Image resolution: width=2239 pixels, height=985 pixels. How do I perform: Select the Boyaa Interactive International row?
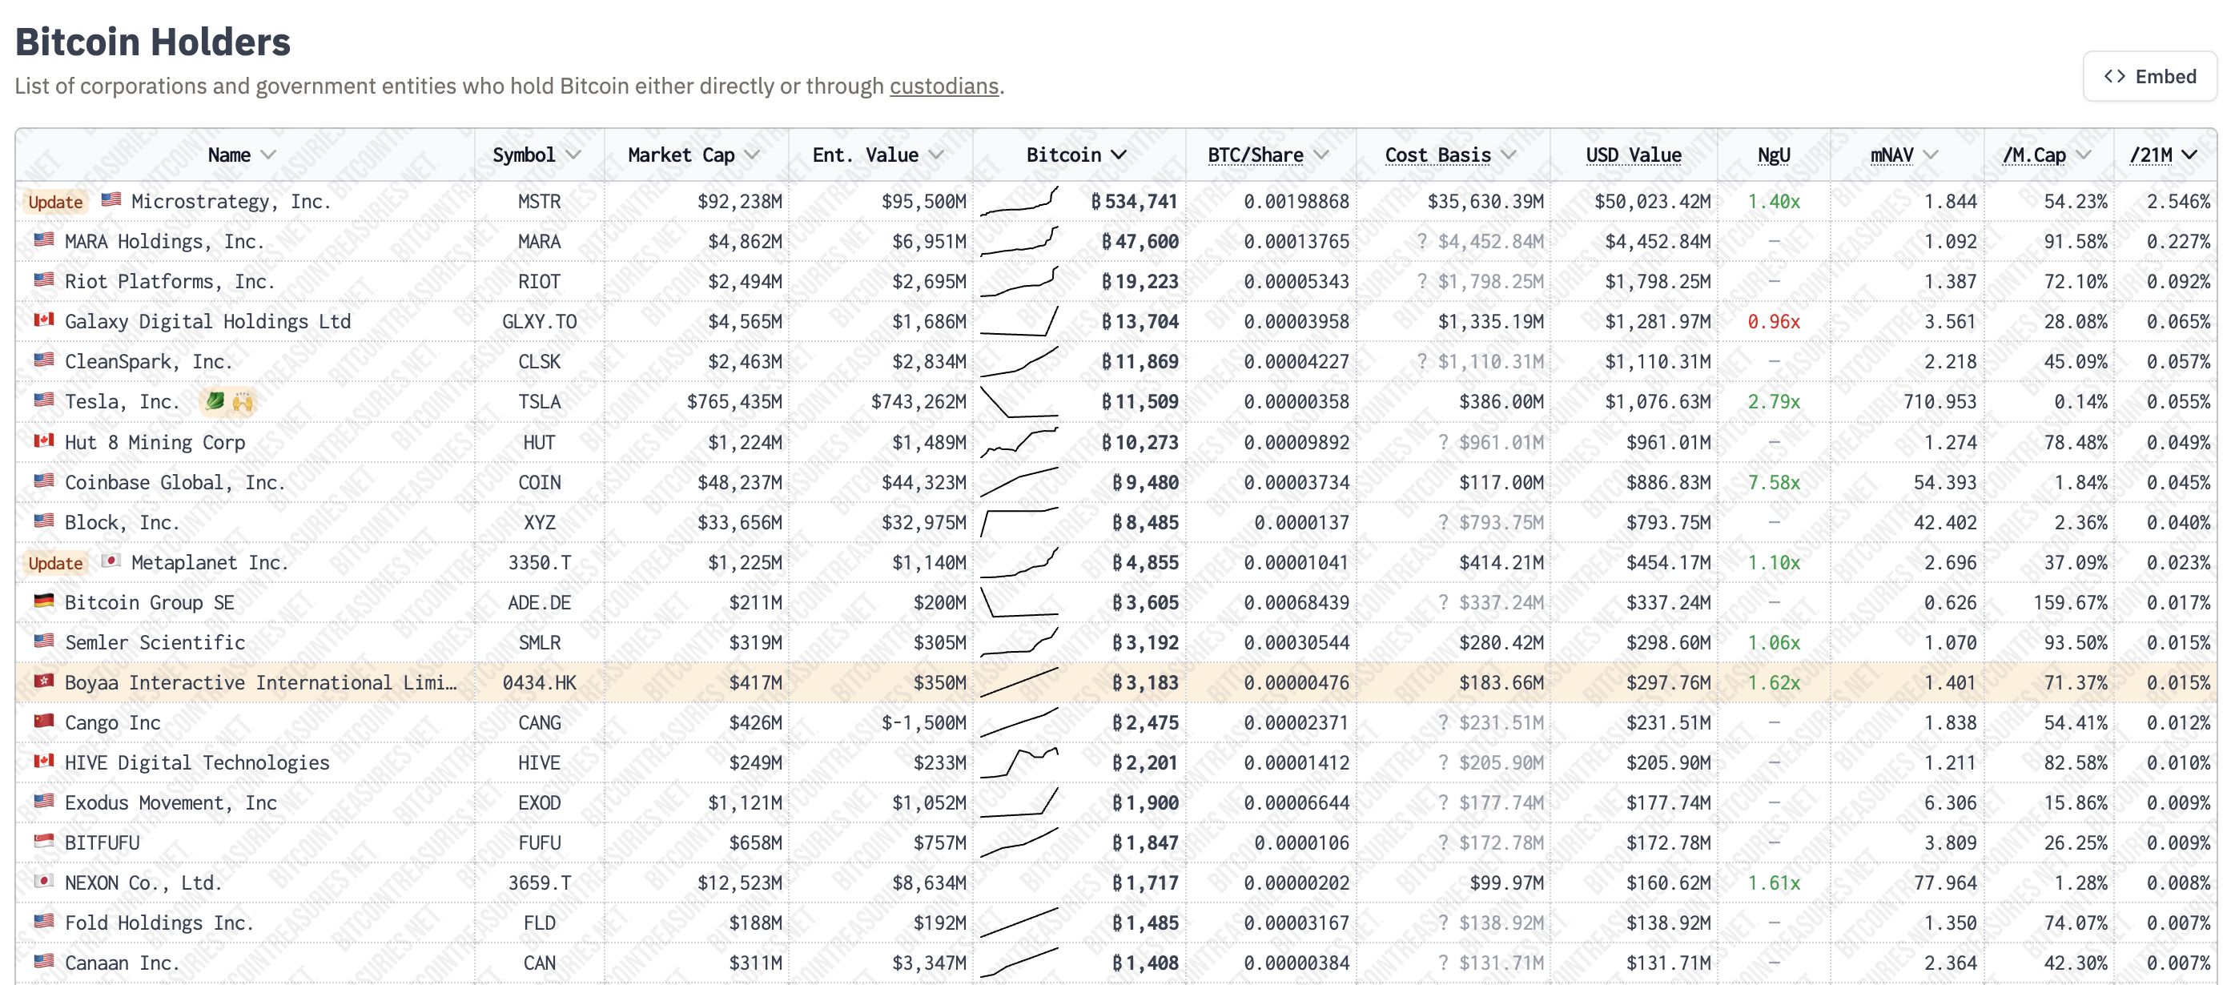[x=260, y=682]
